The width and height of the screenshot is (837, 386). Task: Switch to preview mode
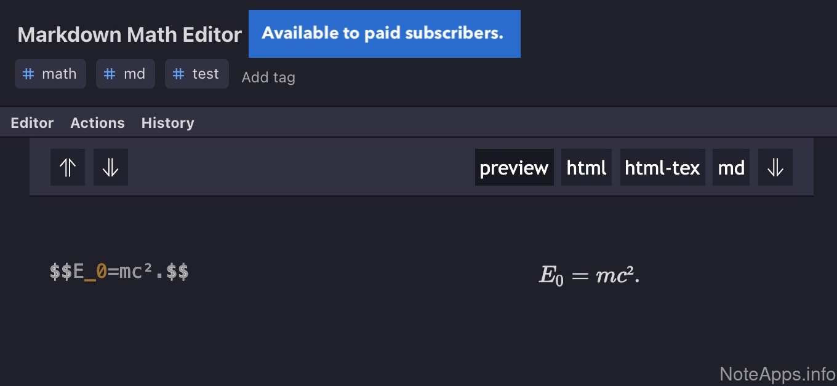(x=514, y=167)
